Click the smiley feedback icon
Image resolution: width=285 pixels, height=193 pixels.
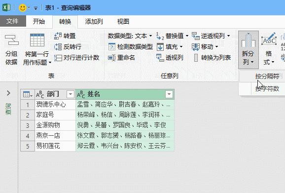tap(23, 8)
